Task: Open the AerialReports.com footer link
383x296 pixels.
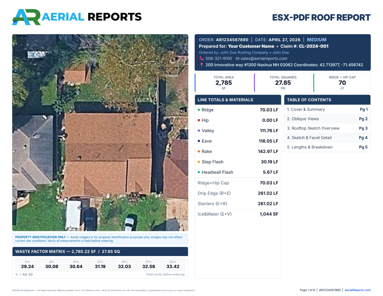Action: [x=358, y=290]
